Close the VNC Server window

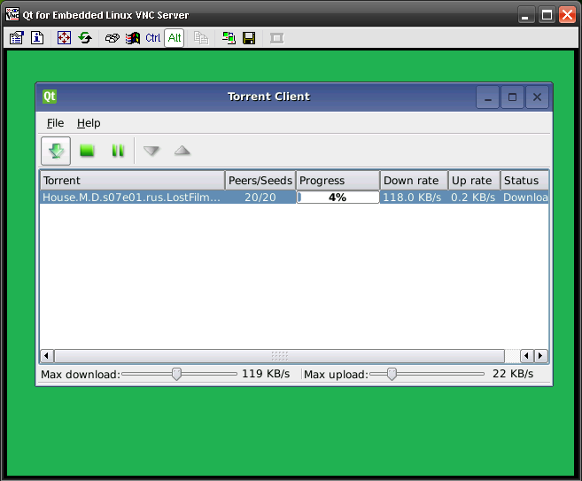(x=568, y=15)
